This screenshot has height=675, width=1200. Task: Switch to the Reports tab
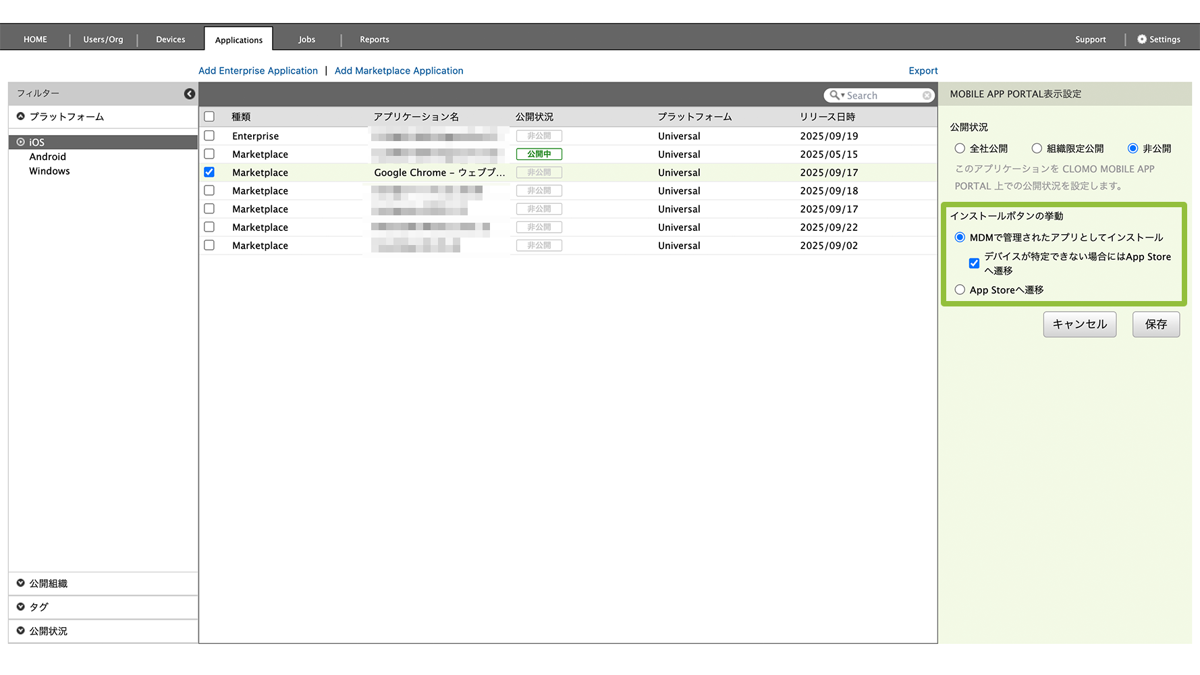(374, 39)
